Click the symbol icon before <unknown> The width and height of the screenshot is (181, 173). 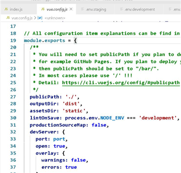click(x=40, y=18)
